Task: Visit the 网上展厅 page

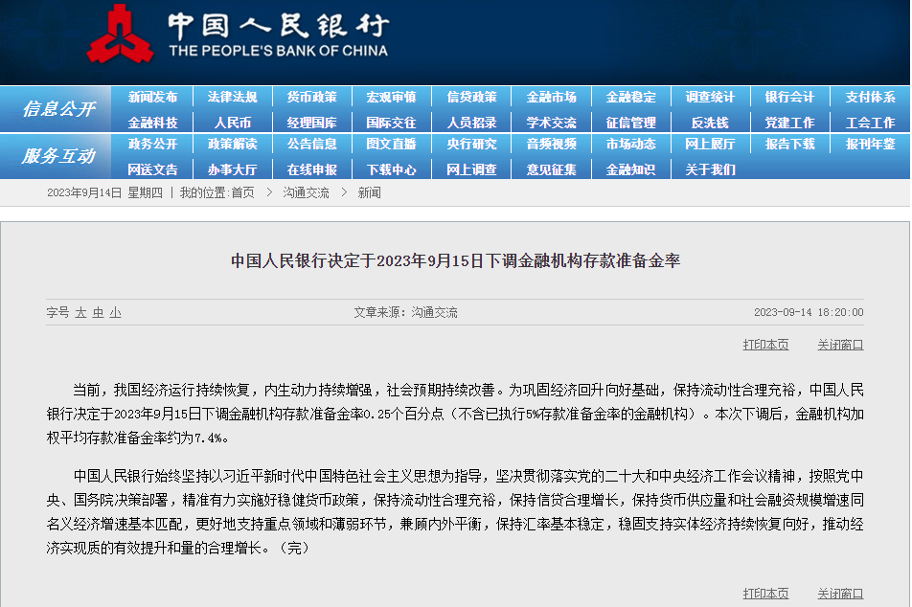Action: (710, 144)
